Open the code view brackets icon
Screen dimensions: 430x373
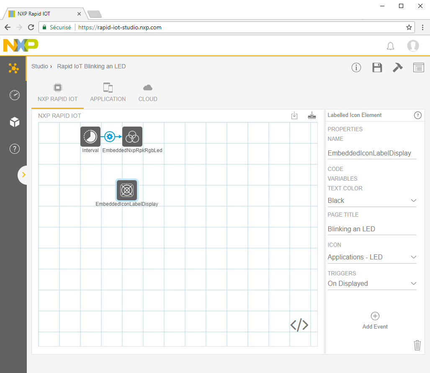299,325
